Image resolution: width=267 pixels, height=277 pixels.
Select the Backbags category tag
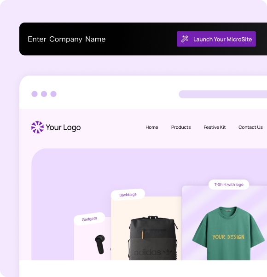point(128,195)
